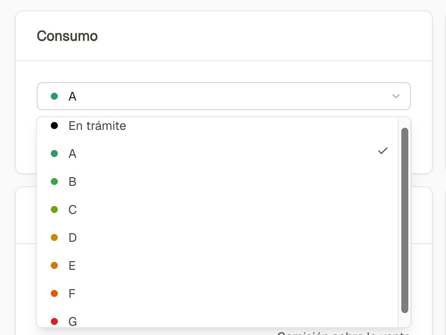Image resolution: width=446 pixels, height=335 pixels.
Task: Select rating D in the dropdown list
Action: pyautogui.click(x=73, y=237)
